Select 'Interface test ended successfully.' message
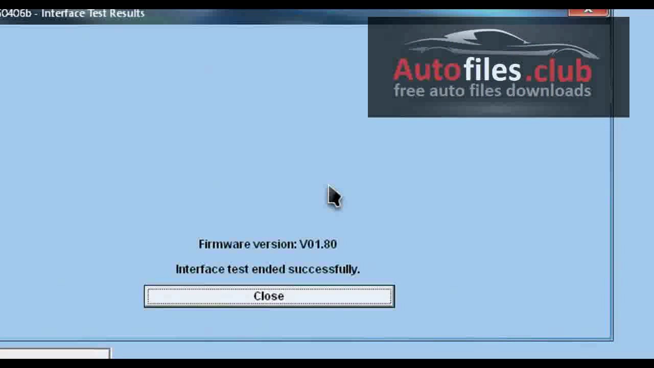Screen dimensions: 654x368 point(268,269)
